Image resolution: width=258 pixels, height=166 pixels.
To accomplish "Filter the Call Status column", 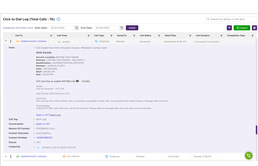I will (x=159, y=36).
